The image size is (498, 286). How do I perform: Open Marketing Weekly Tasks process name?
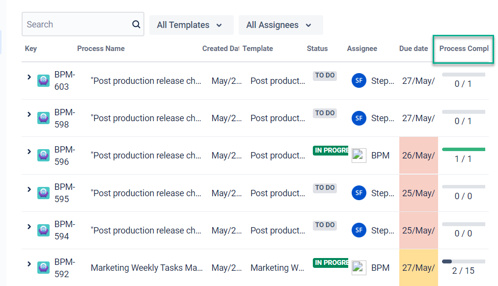147,268
